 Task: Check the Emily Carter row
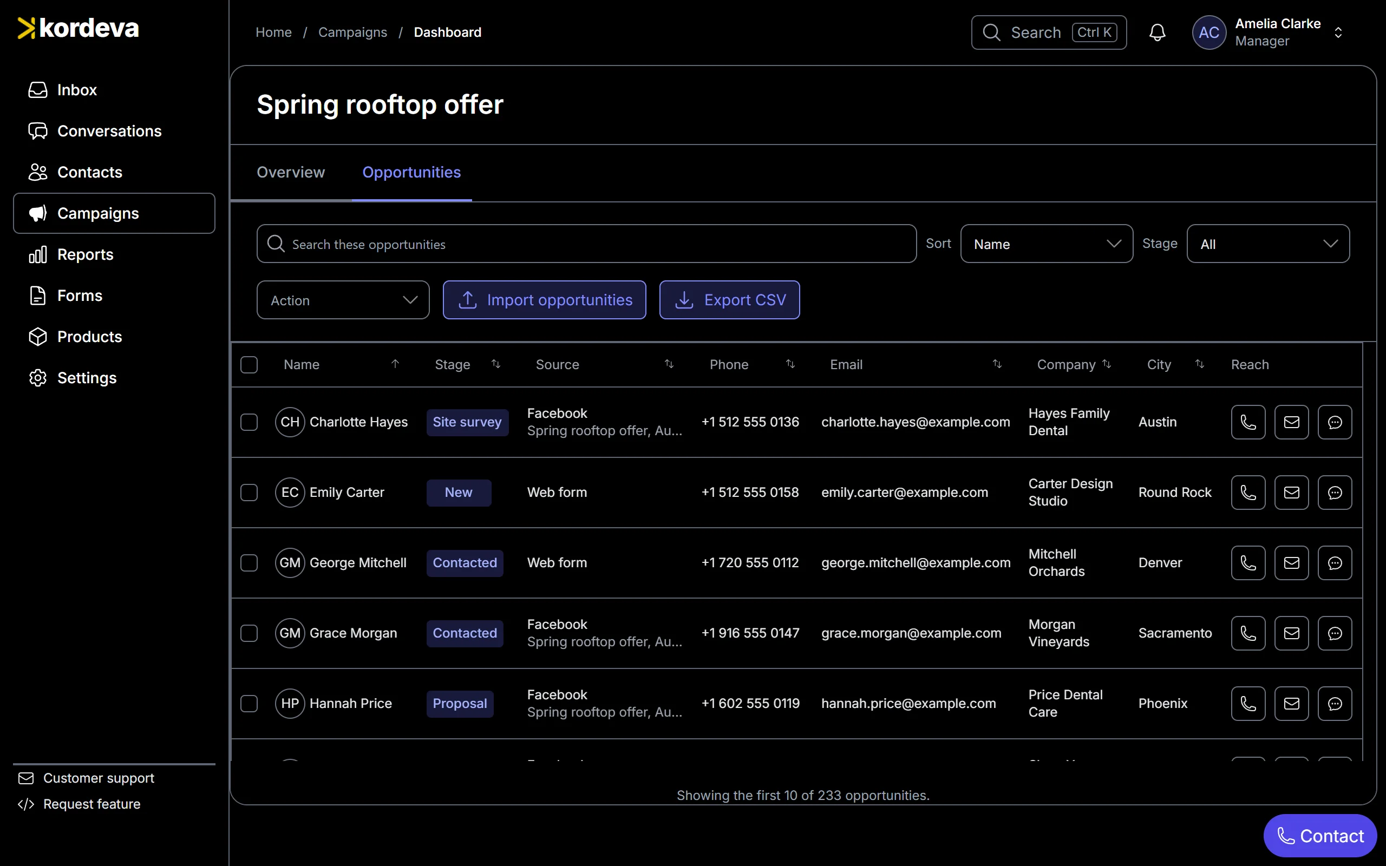[x=249, y=493]
